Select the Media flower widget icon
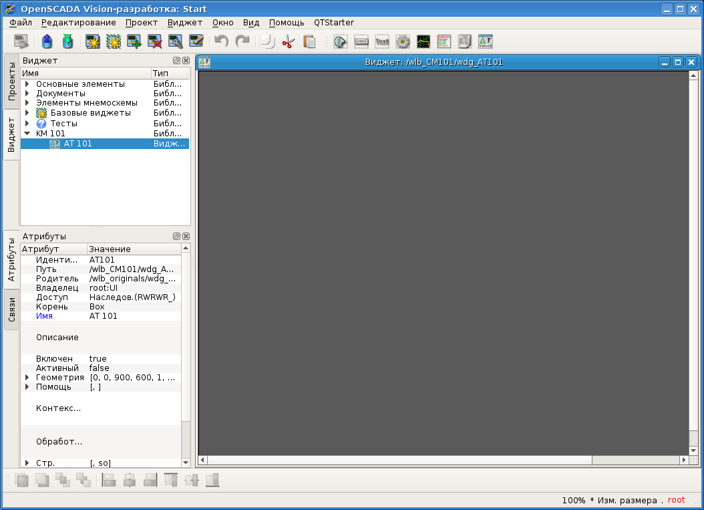Viewport: 704px width, 510px height. (403, 41)
